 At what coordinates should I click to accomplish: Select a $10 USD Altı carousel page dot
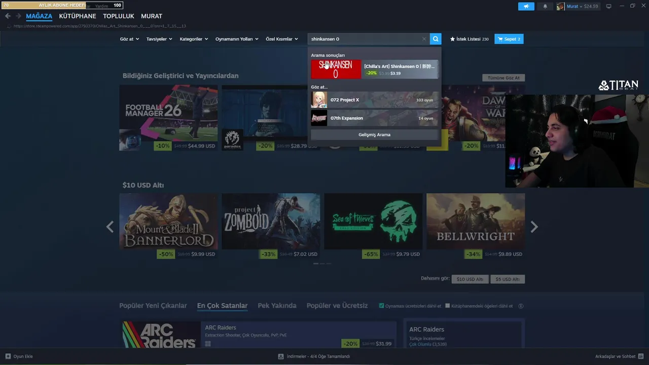(322, 264)
